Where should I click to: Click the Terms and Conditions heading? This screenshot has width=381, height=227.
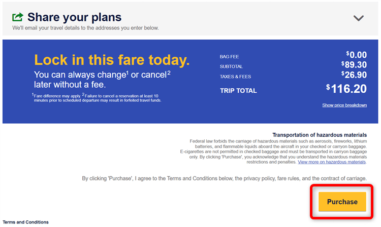point(25,222)
